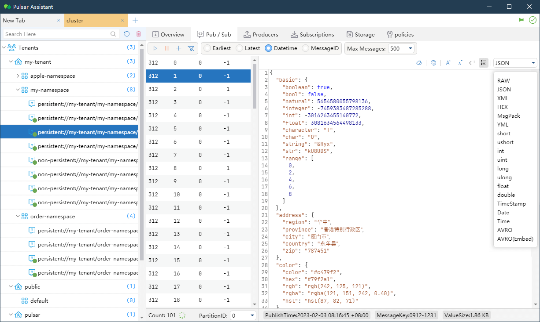Click the red trash delete icon
This screenshot has width=540, height=322.
[x=138, y=34]
